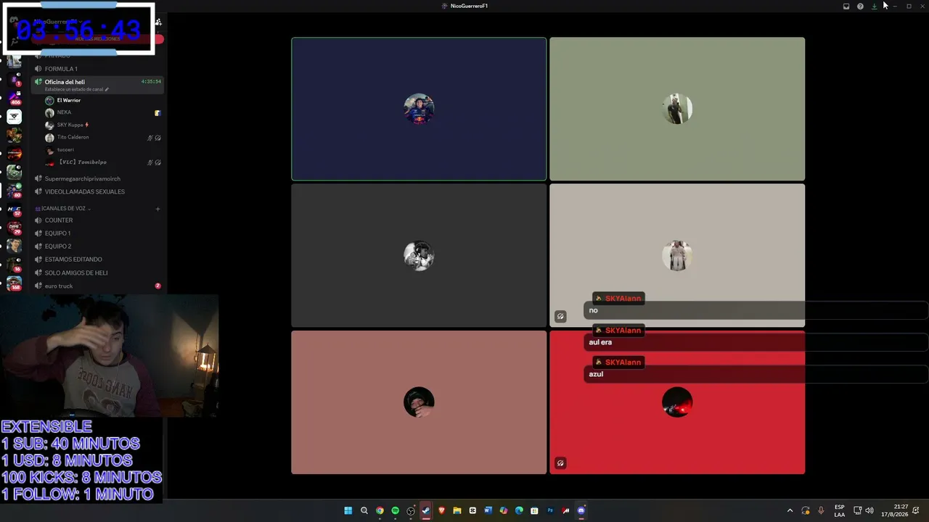Screen dimensions: 929x522
Task: Open the server with the 29 badge
Action: pos(15,228)
